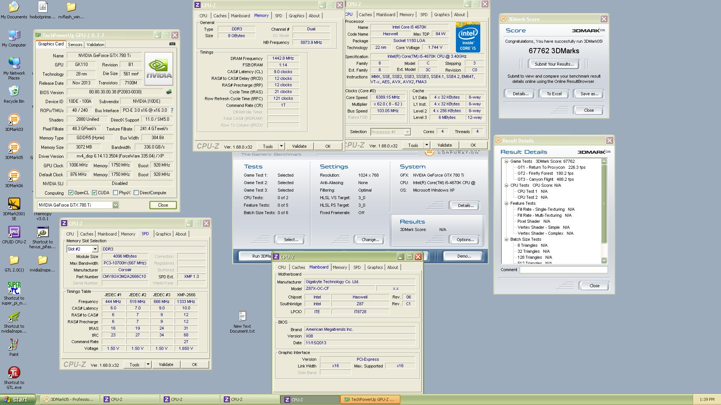Open SPD tab in CPU-Z Mainboard window
This screenshot has height=405, width=721.
click(357, 267)
